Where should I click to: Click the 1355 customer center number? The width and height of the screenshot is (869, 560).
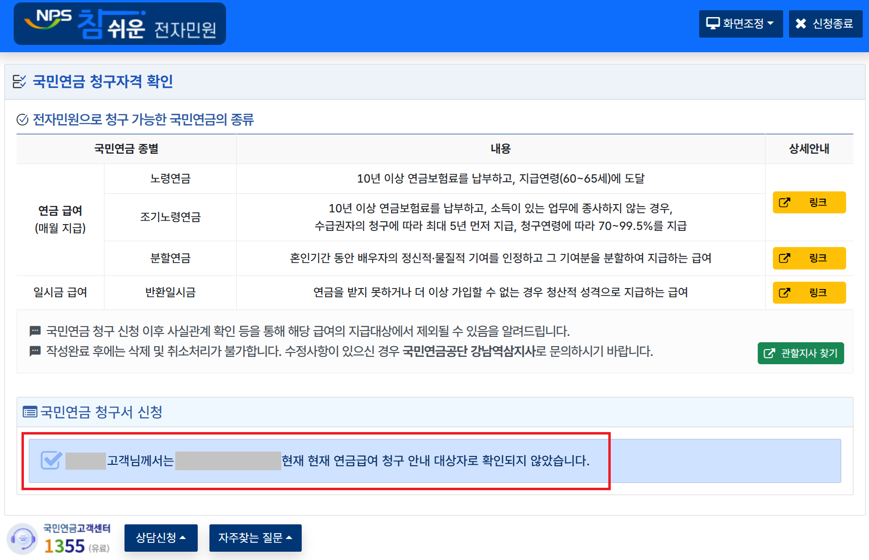pos(64,545)
